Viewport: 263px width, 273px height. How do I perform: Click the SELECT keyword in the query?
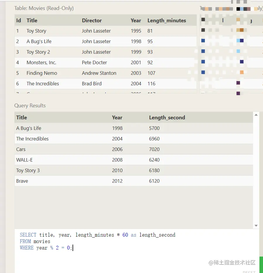click(x=28, y=235)
